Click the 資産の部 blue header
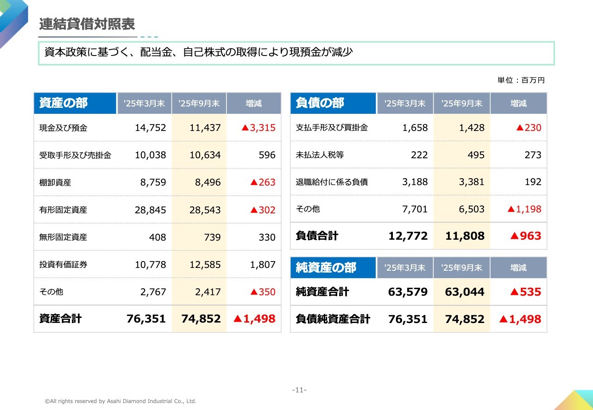Image resolution: width=593 pixels, height=410 pixels. pos(75,103)
